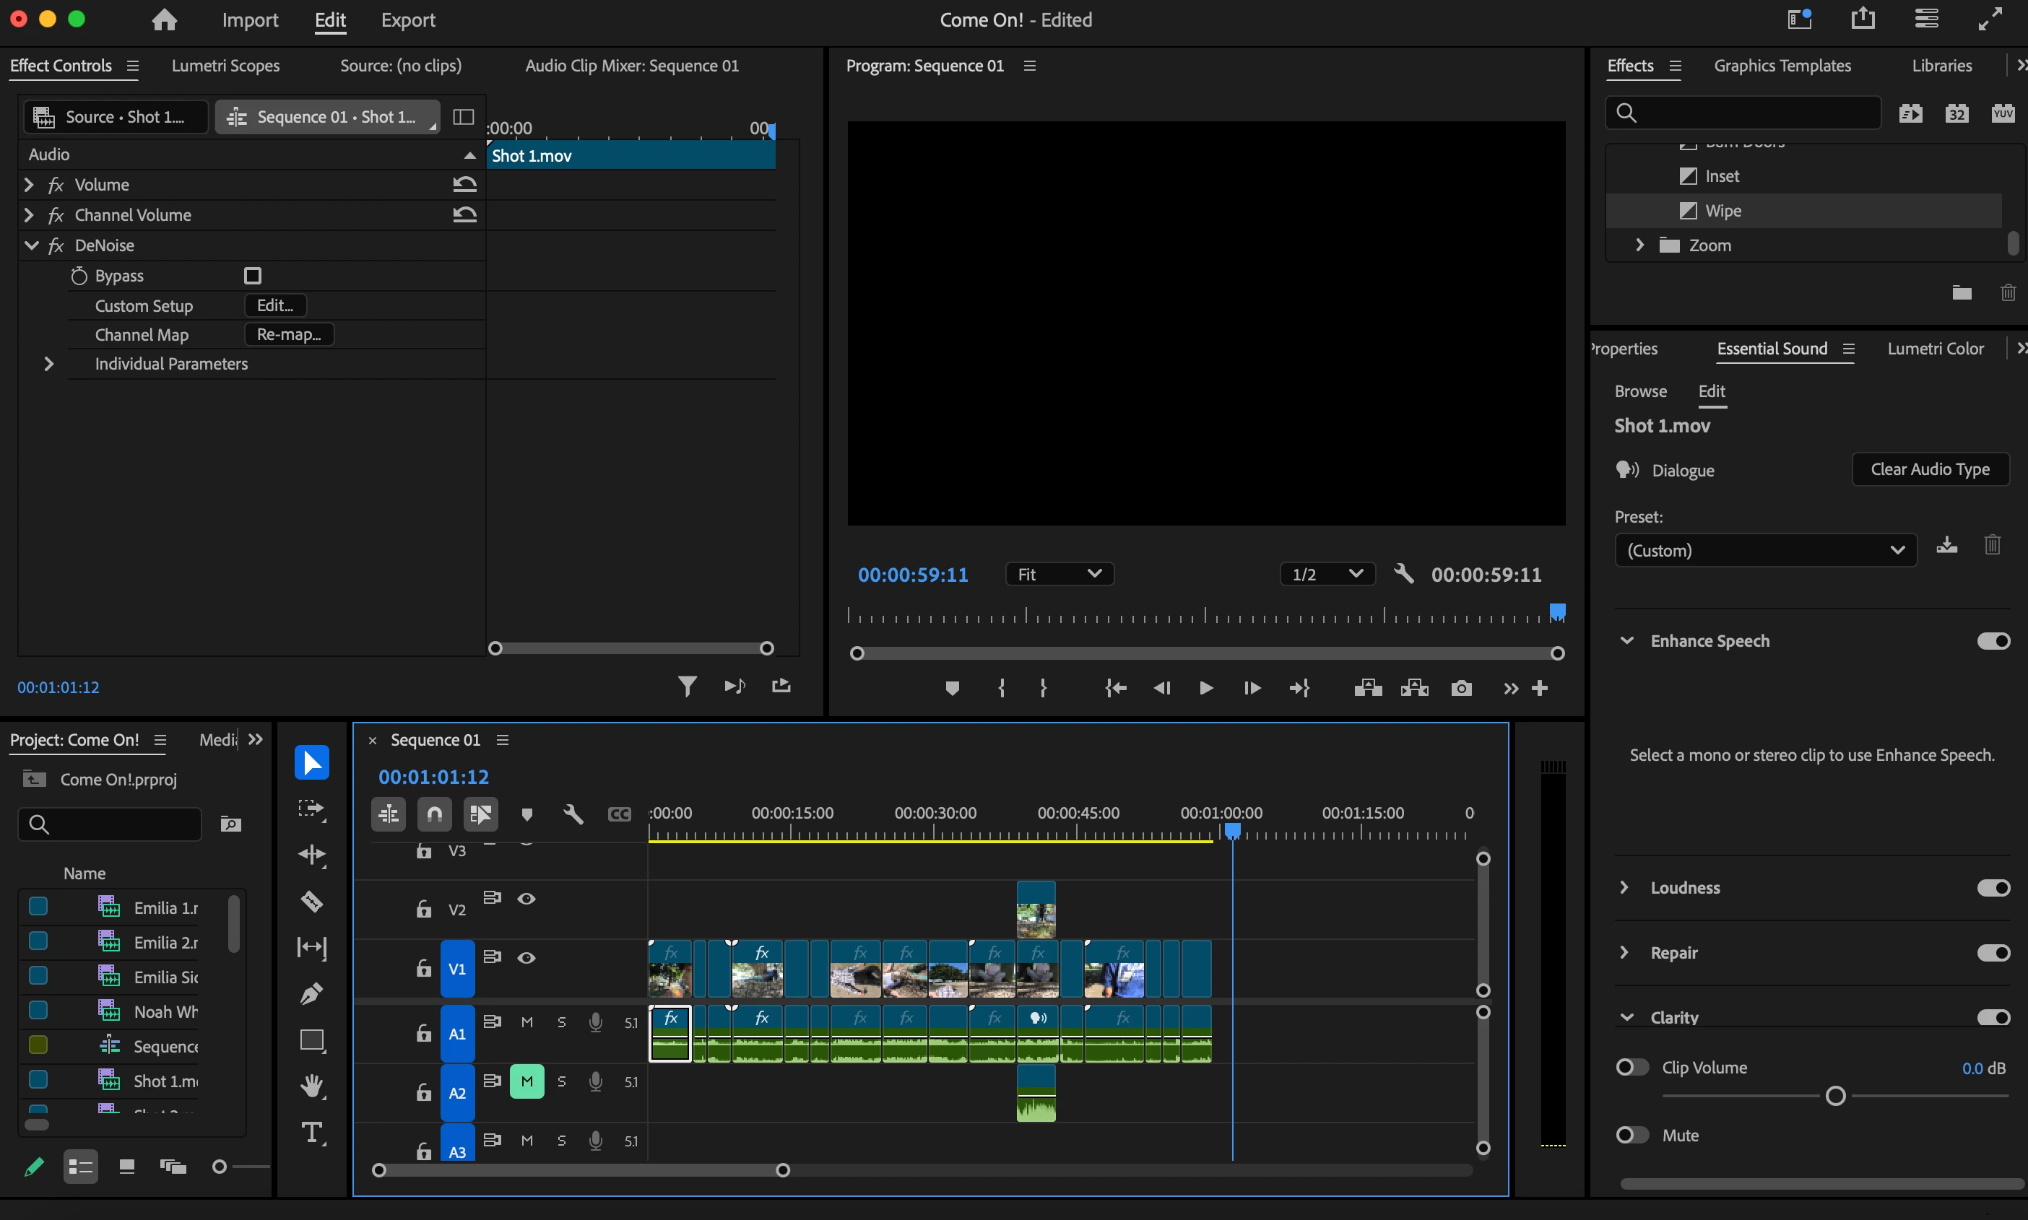Switch to the Lumetri Scopes tab
Image resolution: width=2028 pixels, height=1220 pixels.
pyautogui.click(x=225, y=66)
